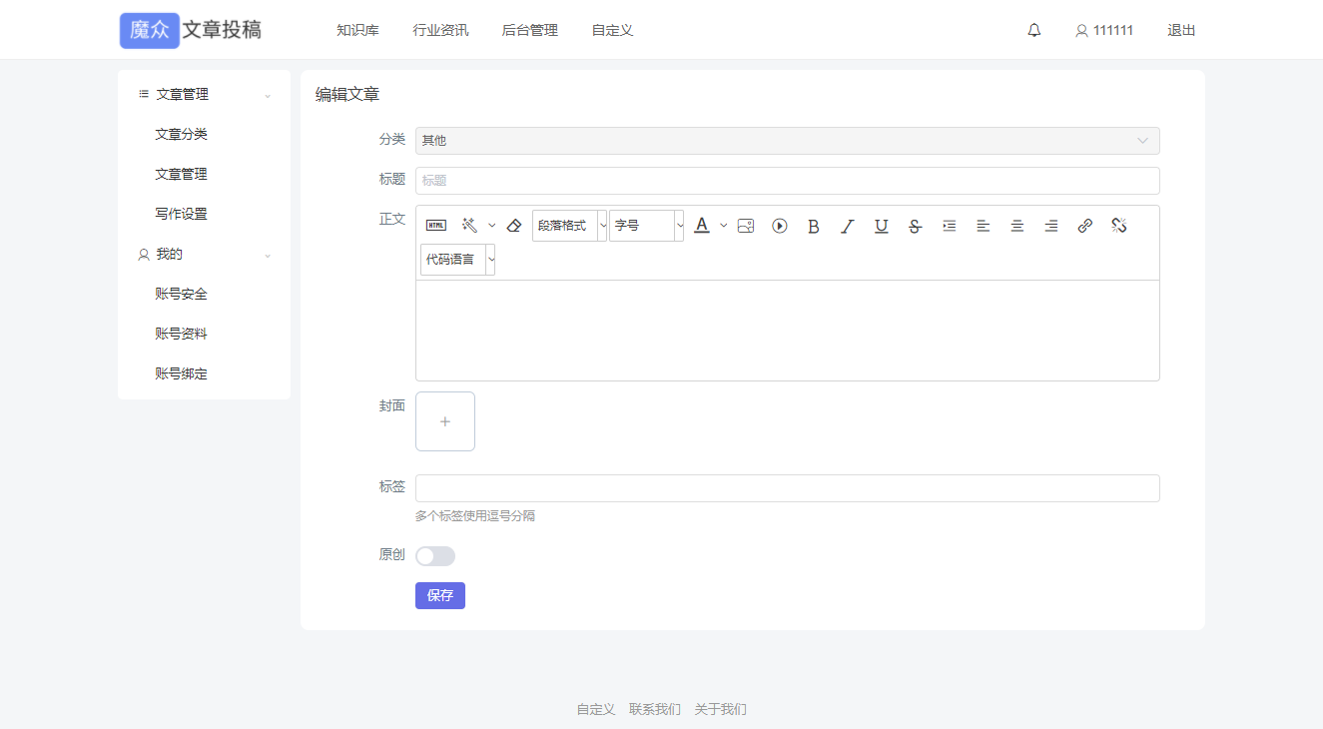
Task: Open the 知识库 menu item
Action: (357, 30)
